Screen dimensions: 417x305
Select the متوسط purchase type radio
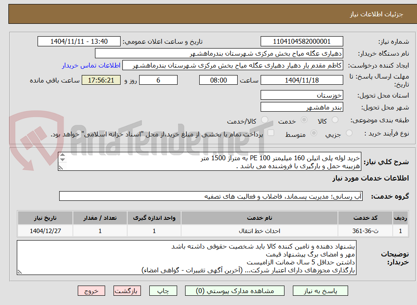point(314,133)
